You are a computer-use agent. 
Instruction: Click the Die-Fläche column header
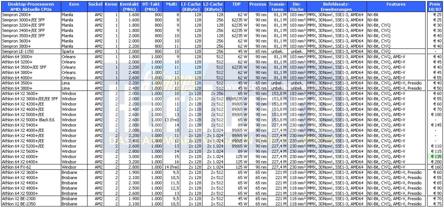coord(298,7)
